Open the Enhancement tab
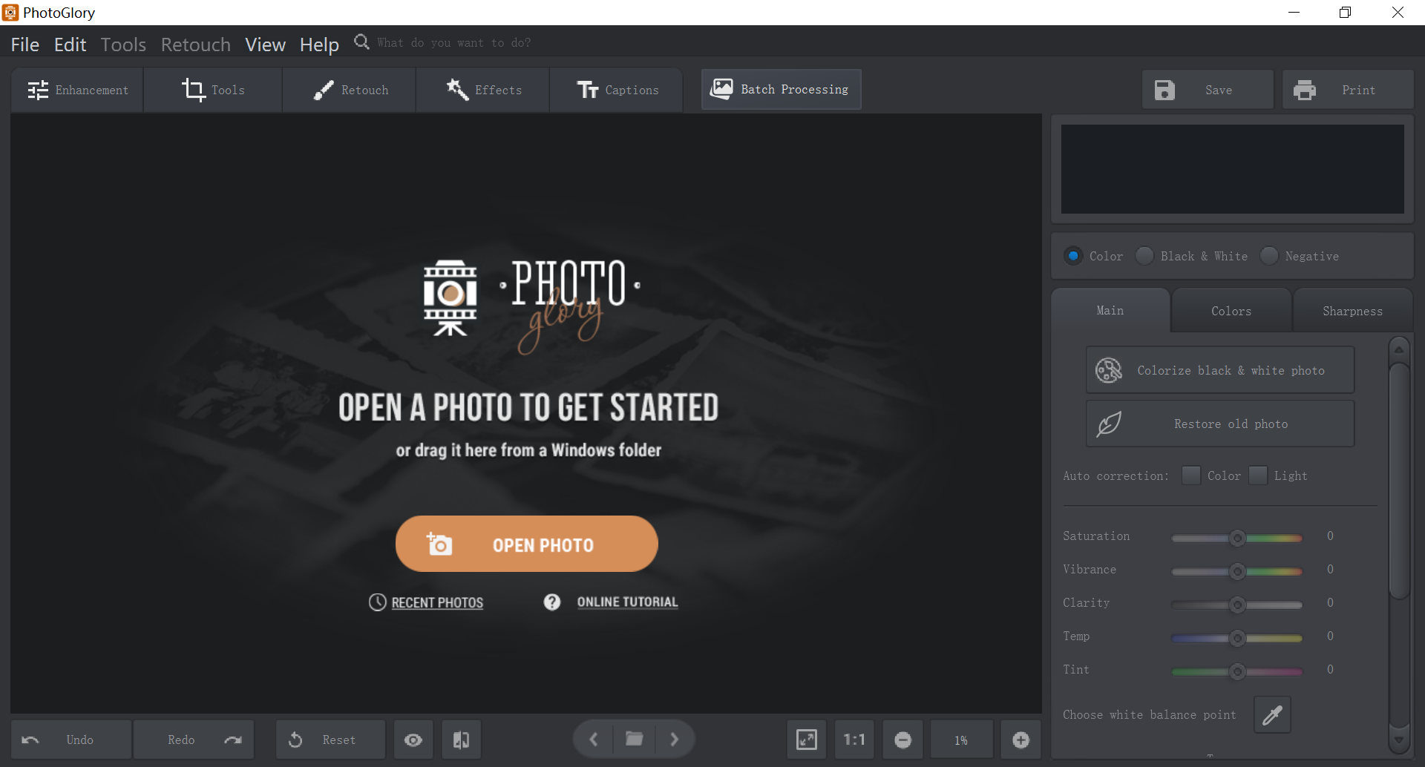Image resolution: width=1425 pixels, height=767 pixels. (77, 90)
